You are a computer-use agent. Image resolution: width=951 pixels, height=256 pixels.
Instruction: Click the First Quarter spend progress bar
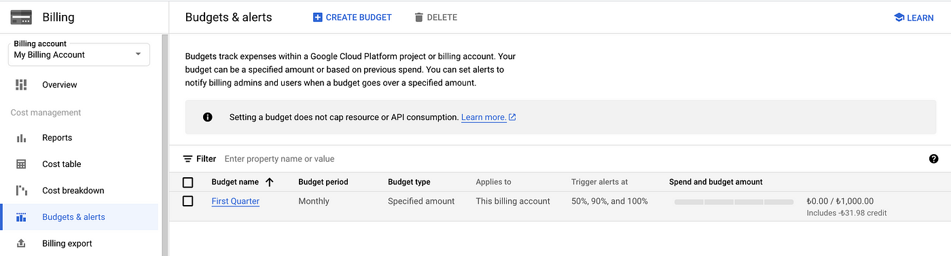click(x=734, y=202)
